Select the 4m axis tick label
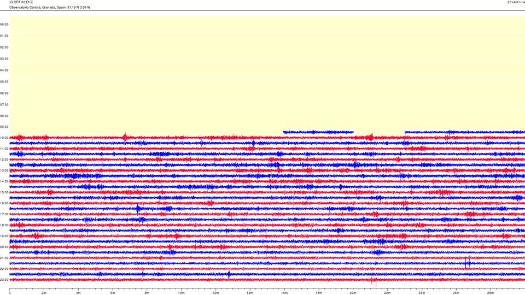The width and height of the screenshot is (525, 295). coord(78,293)
